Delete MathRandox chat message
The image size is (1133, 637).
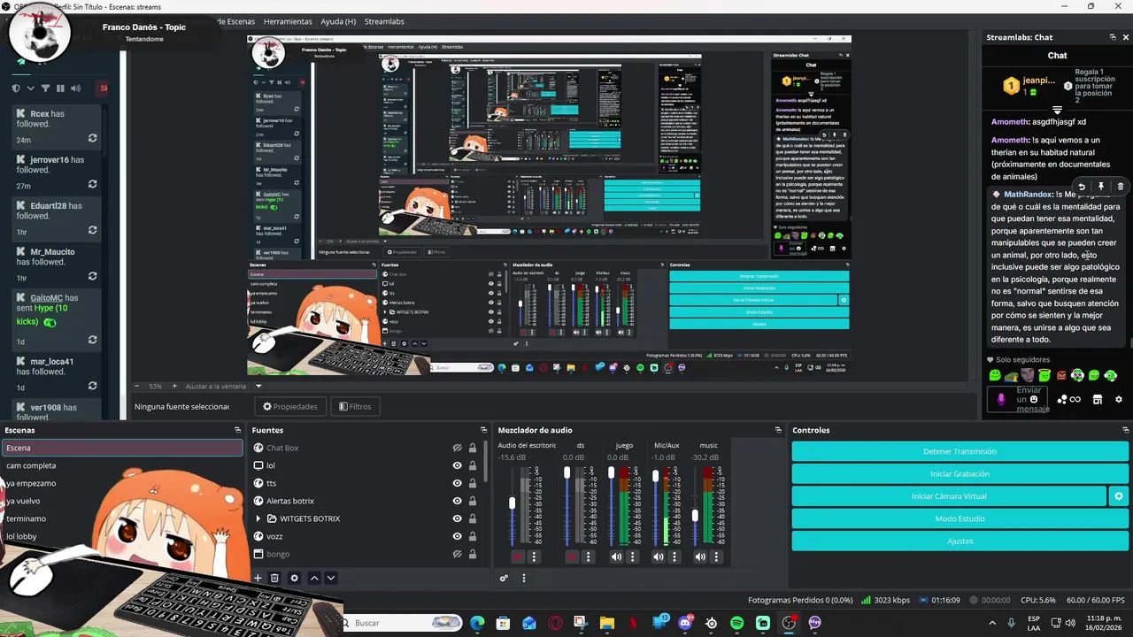coord(1120,187)
